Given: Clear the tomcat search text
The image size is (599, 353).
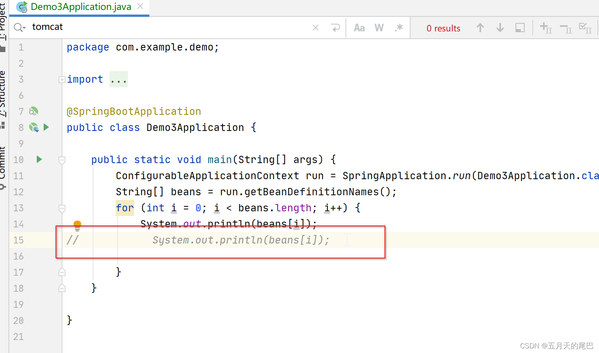Looking at the screenshot, I should [316, 28].
